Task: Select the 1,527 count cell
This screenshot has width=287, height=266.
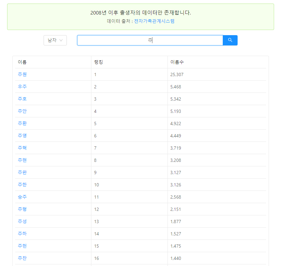Action: point(217,234)
